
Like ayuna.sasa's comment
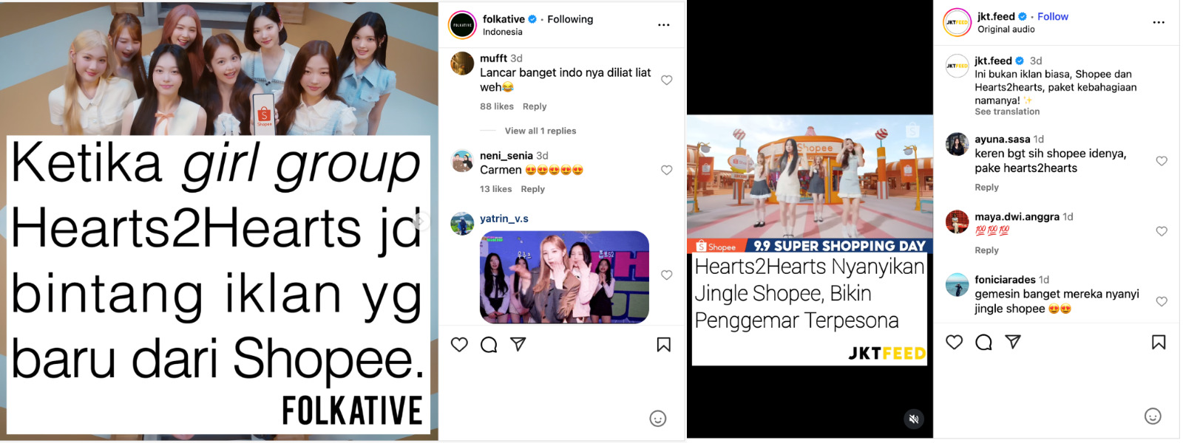click(1162, 161)
